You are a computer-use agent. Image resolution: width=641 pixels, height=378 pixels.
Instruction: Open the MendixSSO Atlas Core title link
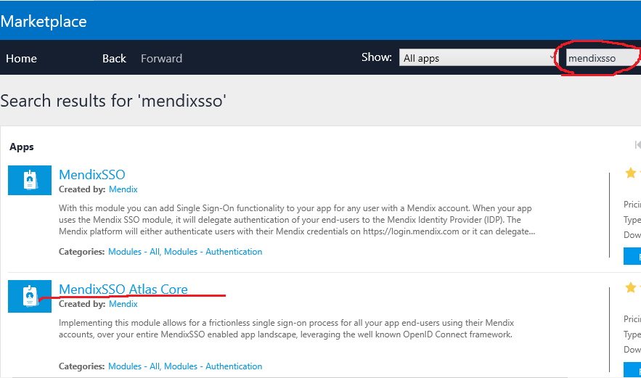[x=123, y=289]
